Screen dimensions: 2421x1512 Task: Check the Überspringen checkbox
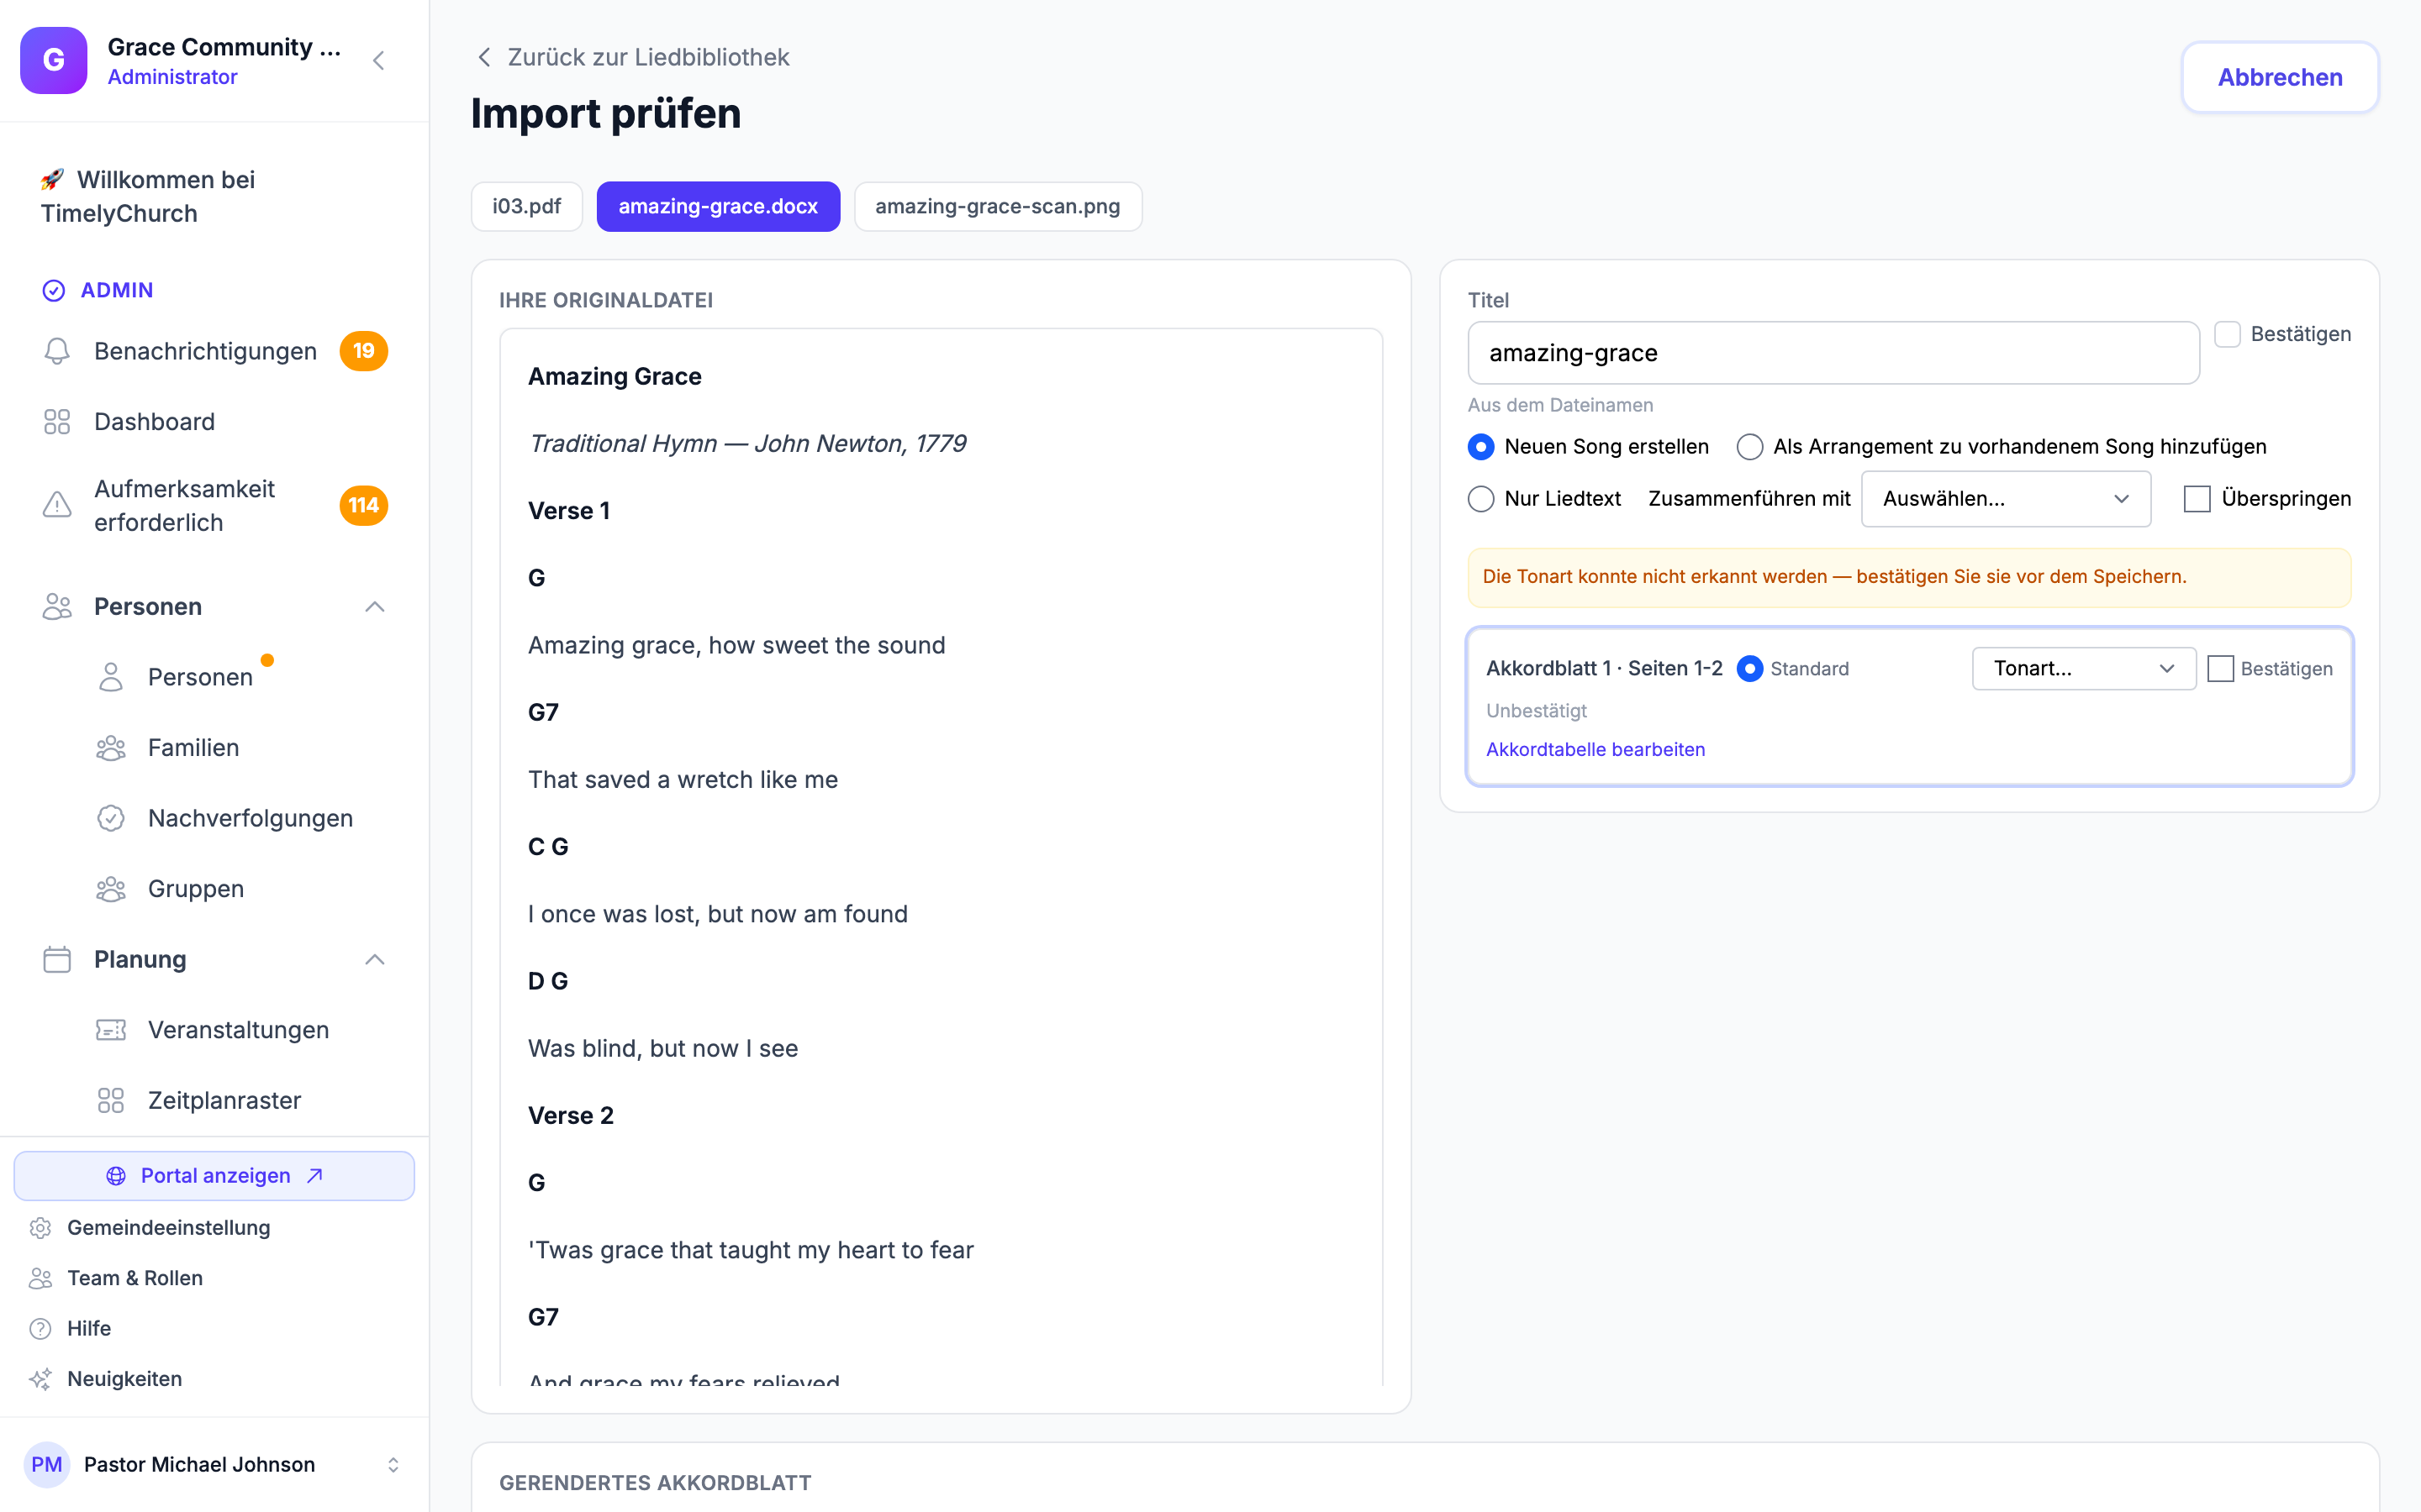[2197, 499]
